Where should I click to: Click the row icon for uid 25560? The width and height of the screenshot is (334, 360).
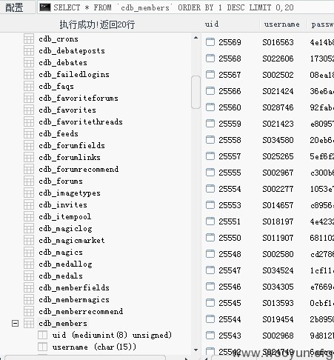[x=210, y=107]
